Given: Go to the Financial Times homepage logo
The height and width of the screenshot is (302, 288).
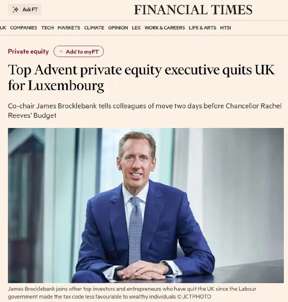Looking at the screenshot, I should point(193,9).
